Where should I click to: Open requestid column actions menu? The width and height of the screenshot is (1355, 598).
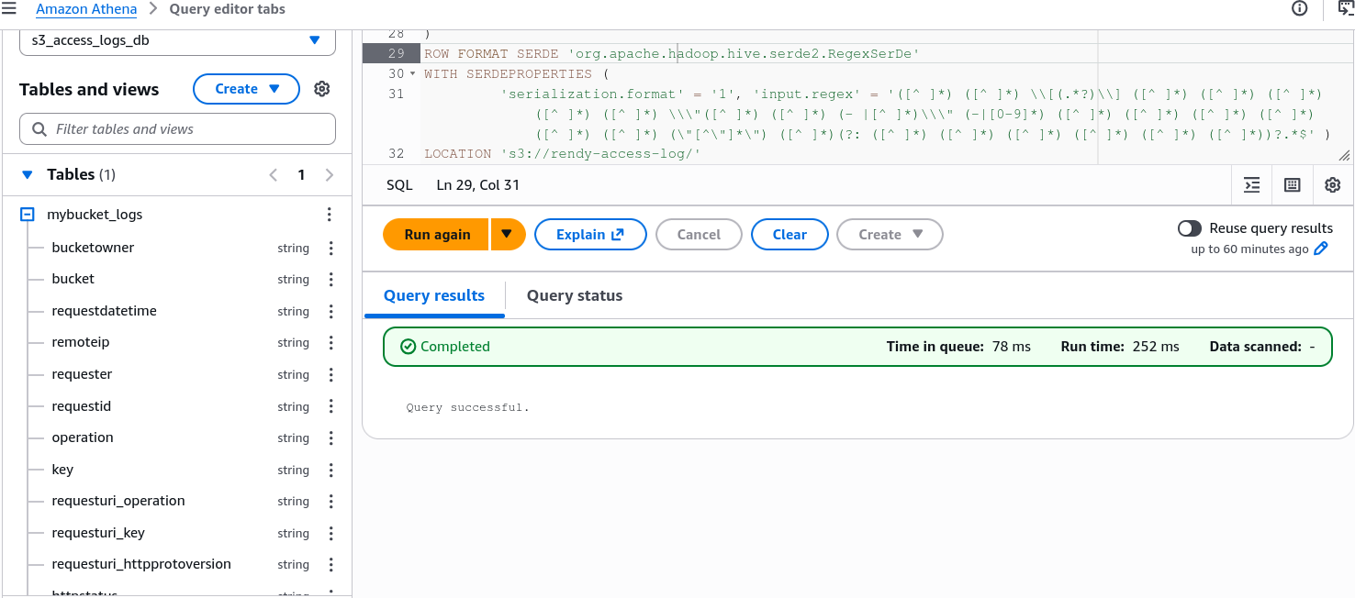pos(331,407)
